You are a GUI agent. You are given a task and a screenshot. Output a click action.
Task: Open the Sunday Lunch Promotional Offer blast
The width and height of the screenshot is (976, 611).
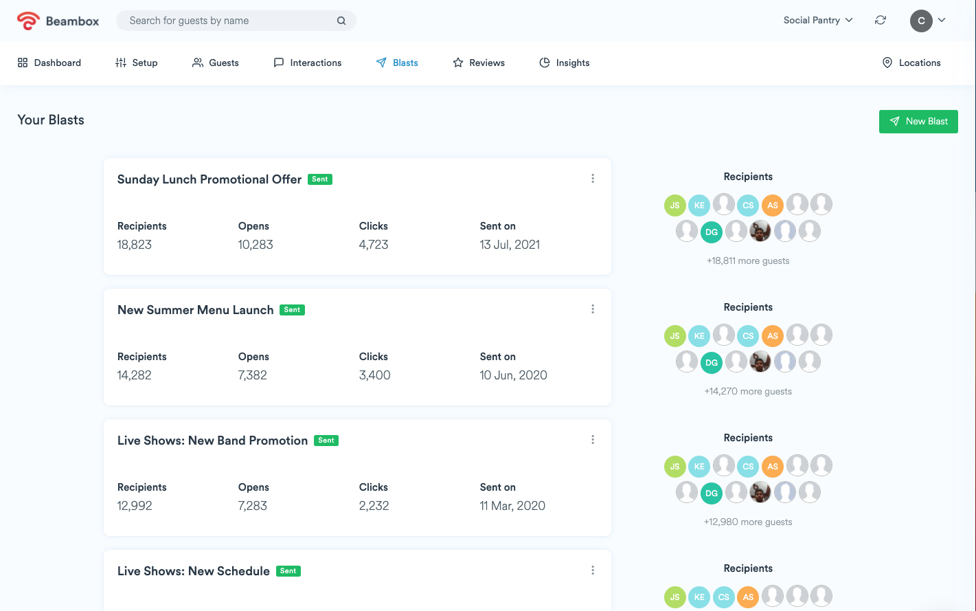pos(209,179)
